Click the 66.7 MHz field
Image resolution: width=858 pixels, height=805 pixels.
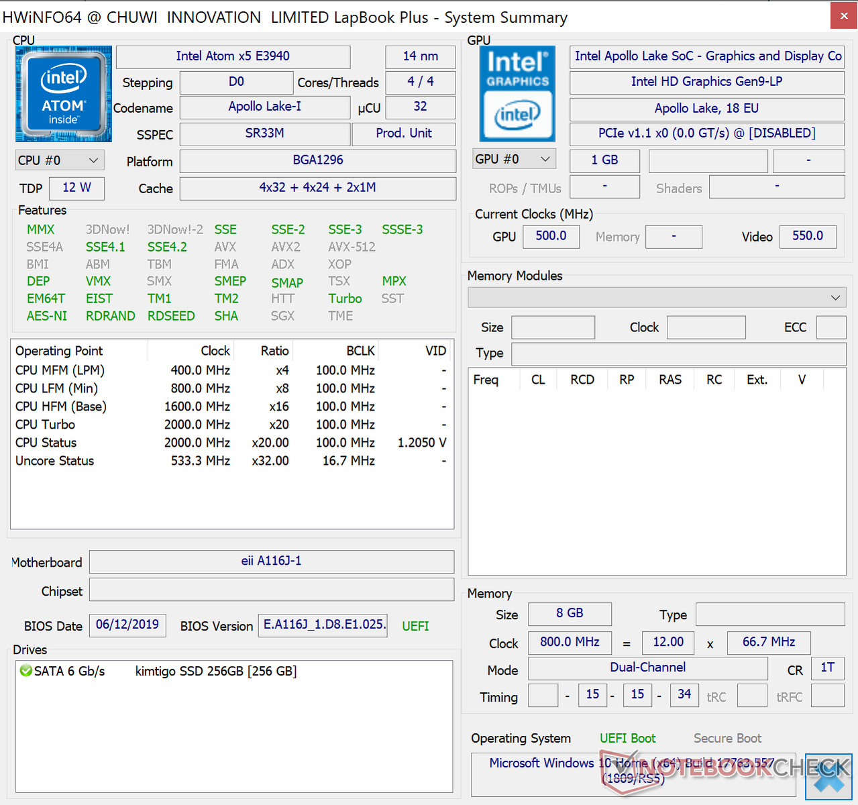[x=768, y=643]
